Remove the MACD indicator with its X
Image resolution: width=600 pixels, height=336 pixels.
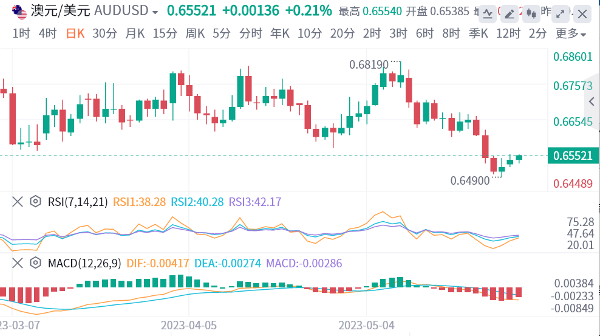click(x=18, y=263)
